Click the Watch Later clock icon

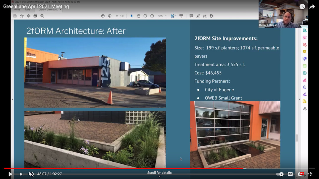click(x=302, y=6)
